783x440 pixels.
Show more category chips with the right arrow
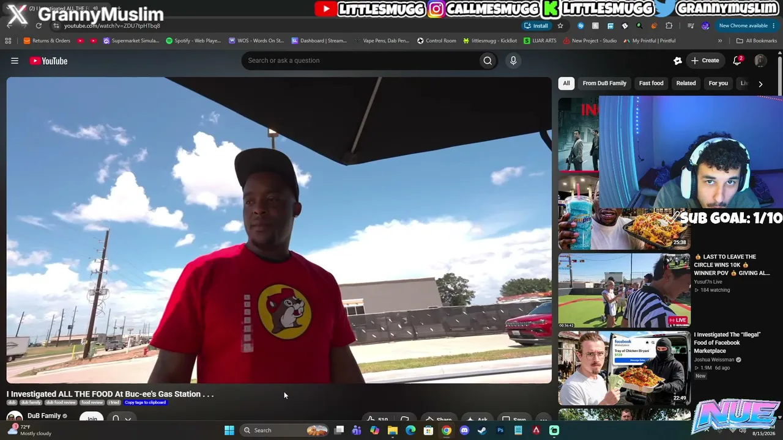pyautogui.click(x=760, y=84)
